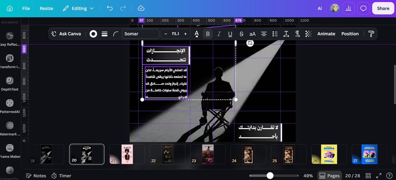This screenshot has width=396, height=180.
Task: Select page 25 thumbnail
Action: (289, 154)
